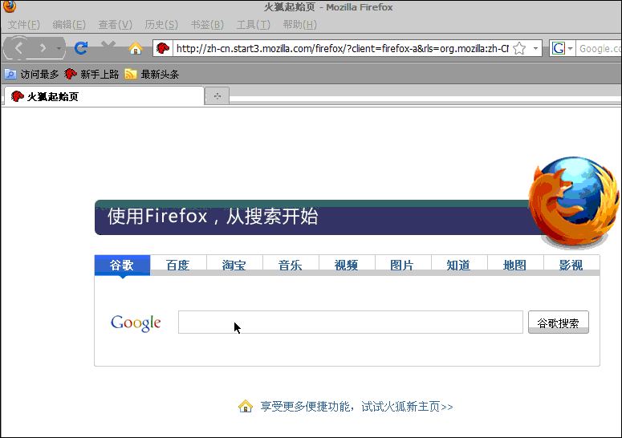Bookmark this page with the star

tap(518, 49)
